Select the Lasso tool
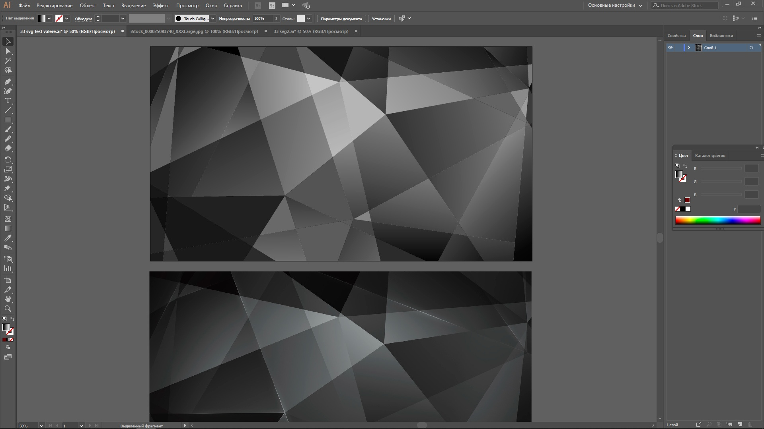764x429 pixels. (x=8, y=70)
